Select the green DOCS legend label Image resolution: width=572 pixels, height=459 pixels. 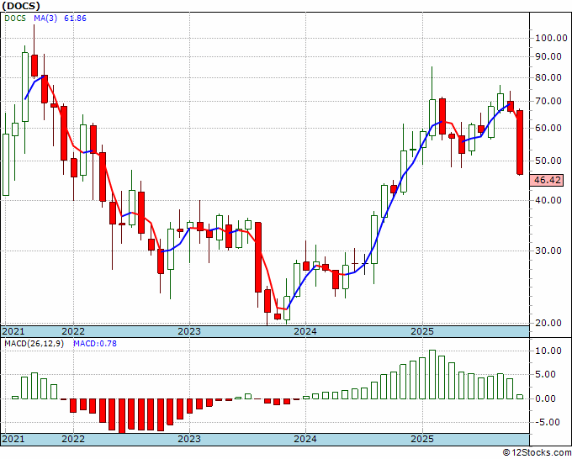tap(15, 18)
